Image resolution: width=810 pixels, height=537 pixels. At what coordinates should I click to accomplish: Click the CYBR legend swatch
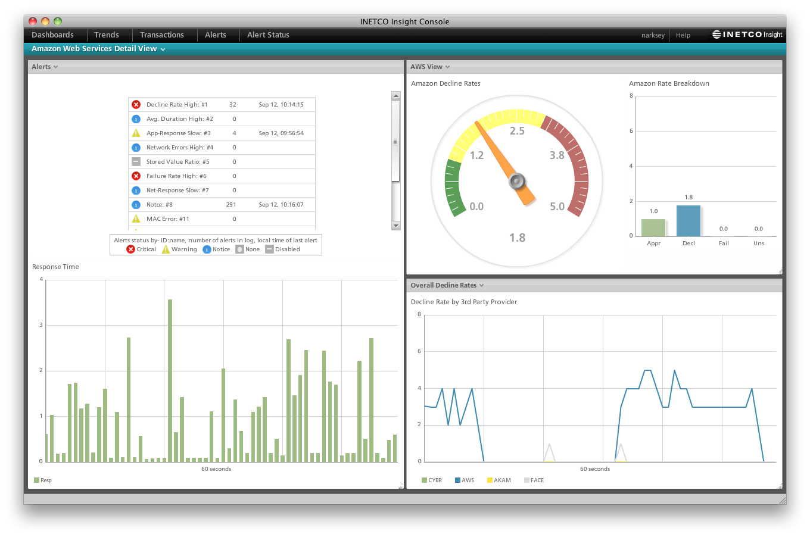click(424, 480)
